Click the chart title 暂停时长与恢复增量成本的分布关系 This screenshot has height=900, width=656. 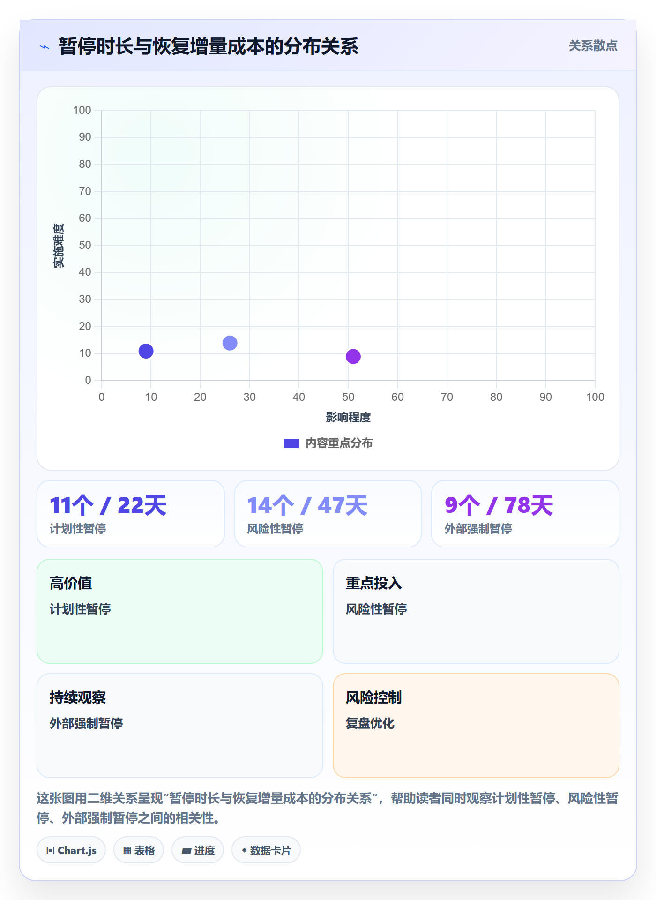click(209, 46)
